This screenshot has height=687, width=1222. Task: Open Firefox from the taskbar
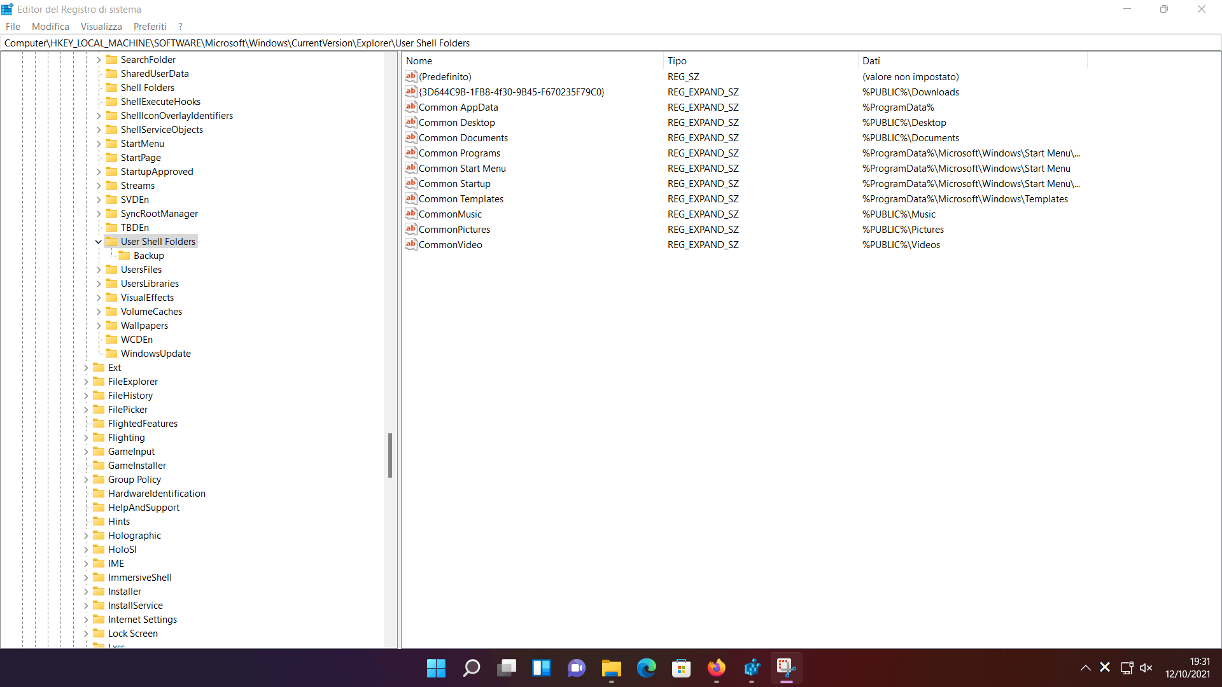[716, 668]
